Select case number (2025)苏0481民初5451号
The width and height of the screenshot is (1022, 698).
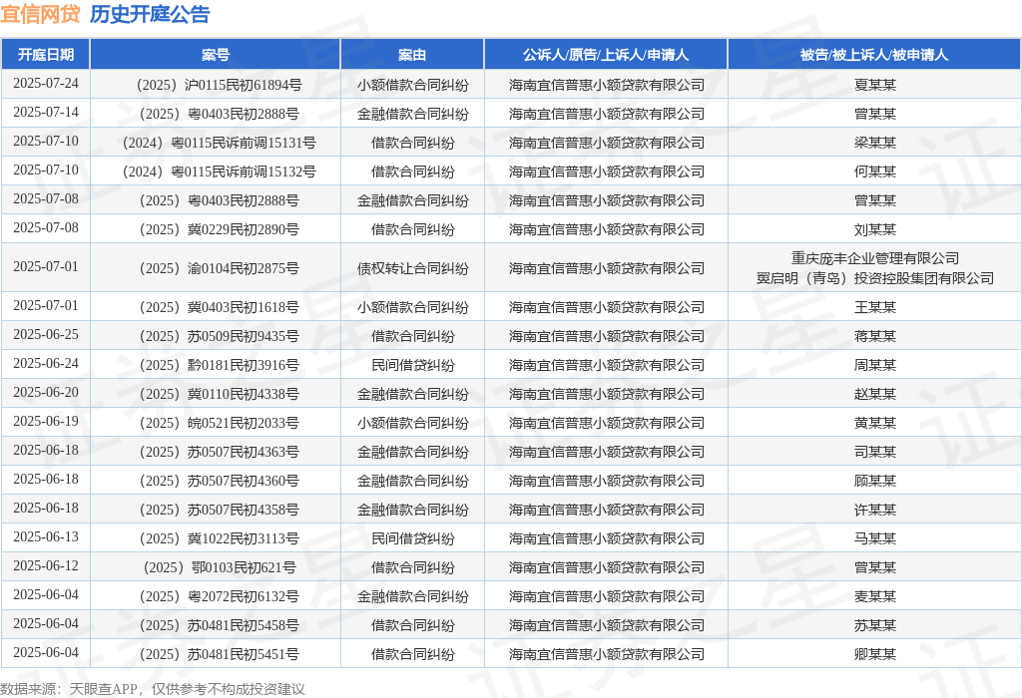219,654
